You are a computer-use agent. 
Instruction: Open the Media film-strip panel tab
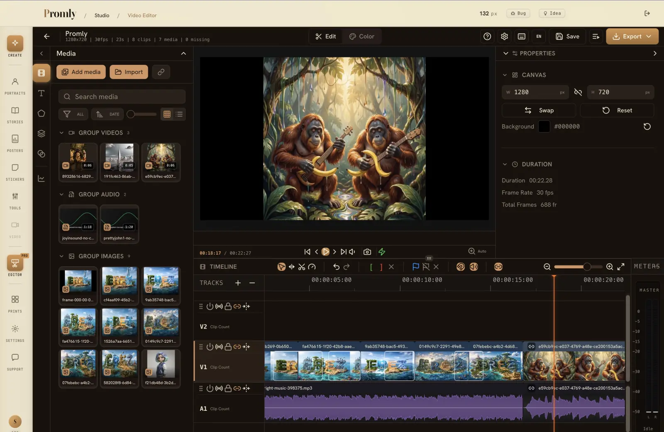[x=41, y=73]
